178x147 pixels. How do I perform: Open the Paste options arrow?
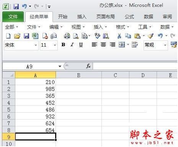144,36
